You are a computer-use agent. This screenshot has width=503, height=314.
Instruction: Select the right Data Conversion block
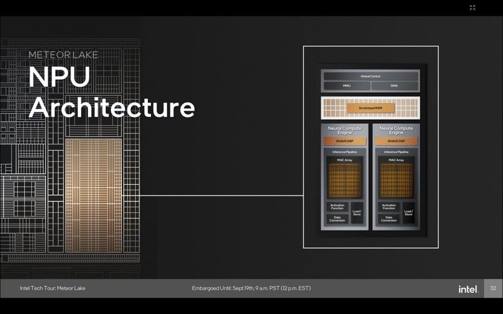pos(389,219)
